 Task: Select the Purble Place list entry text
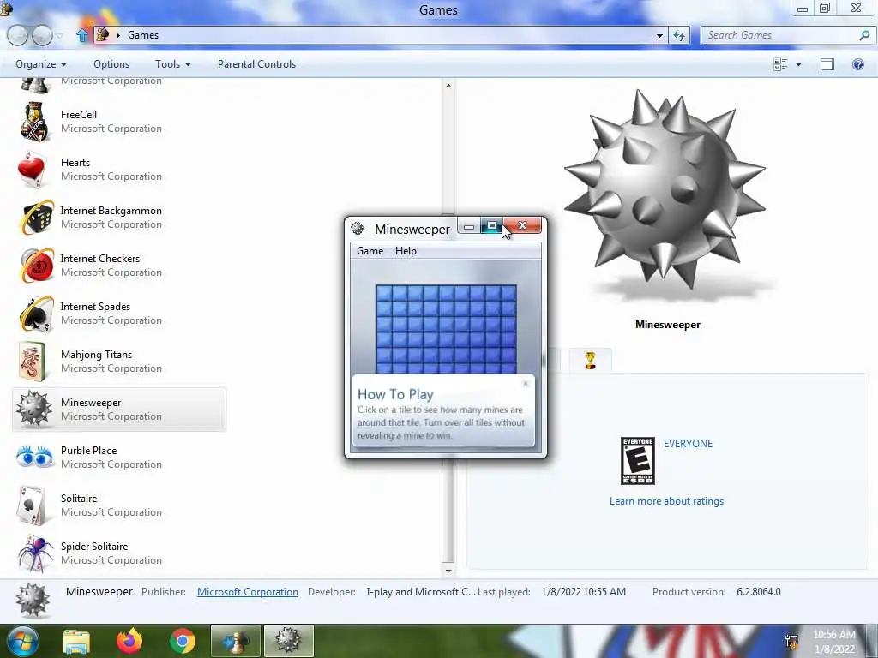click(89, 451)
